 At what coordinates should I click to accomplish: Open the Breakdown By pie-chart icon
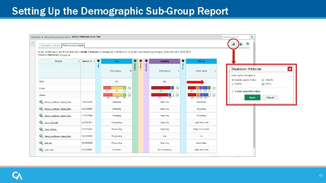tap(234, 44)
